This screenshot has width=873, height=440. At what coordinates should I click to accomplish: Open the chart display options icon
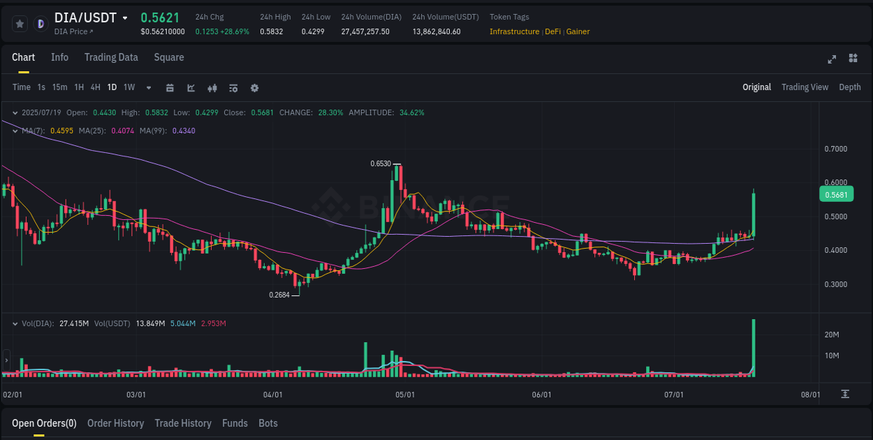pos(233,88)
